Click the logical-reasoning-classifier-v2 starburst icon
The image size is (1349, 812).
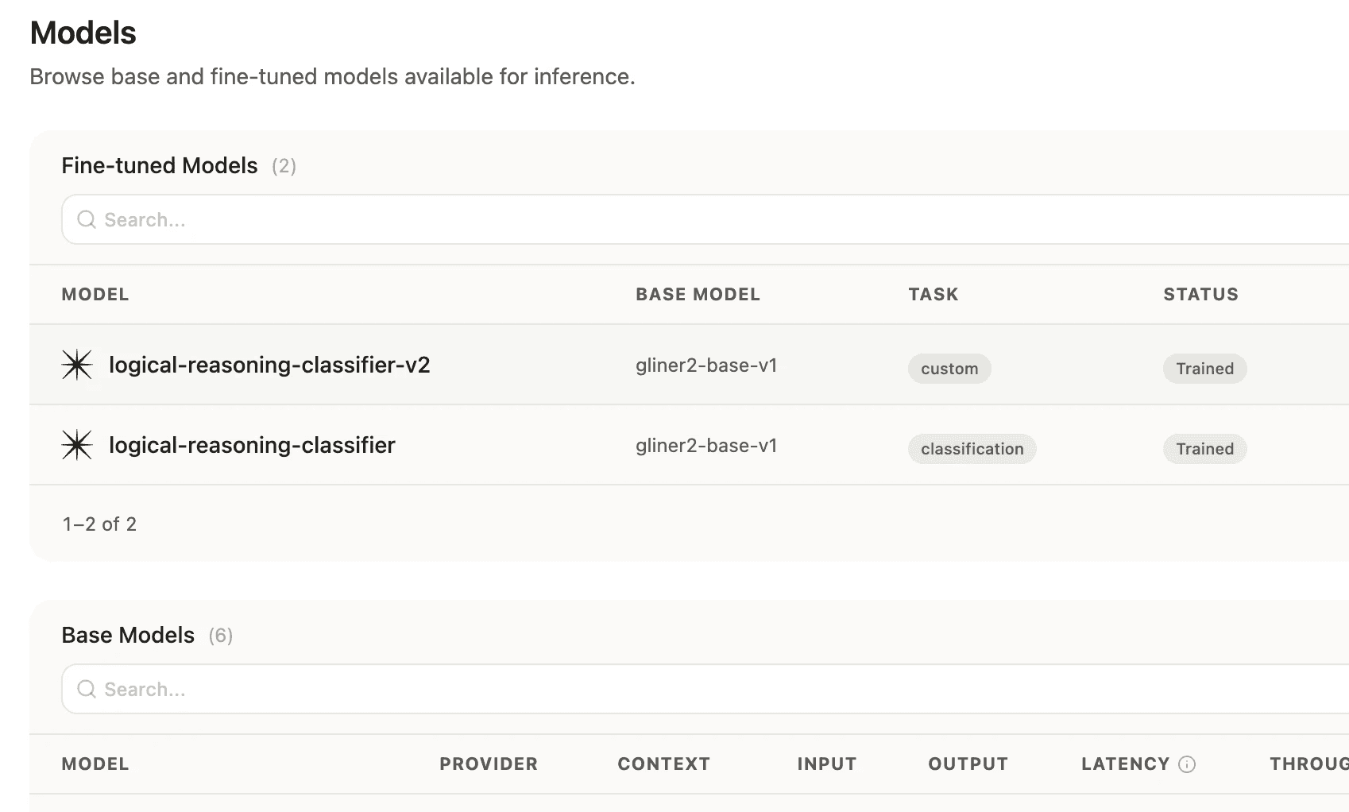[77, 365]
